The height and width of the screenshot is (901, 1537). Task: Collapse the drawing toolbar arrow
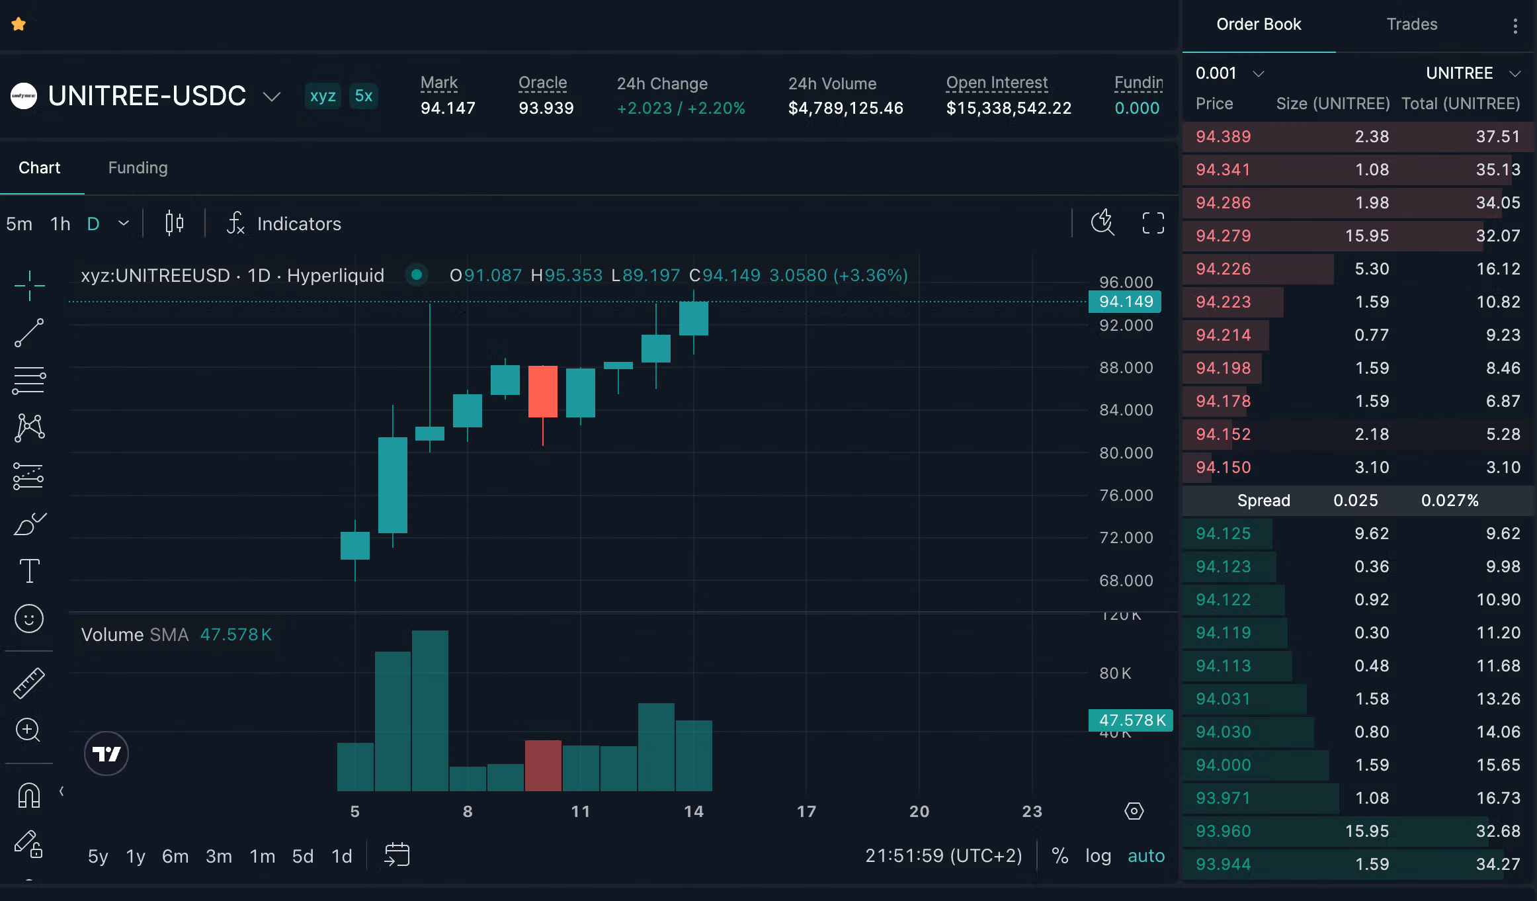click(x=62, y=791)
